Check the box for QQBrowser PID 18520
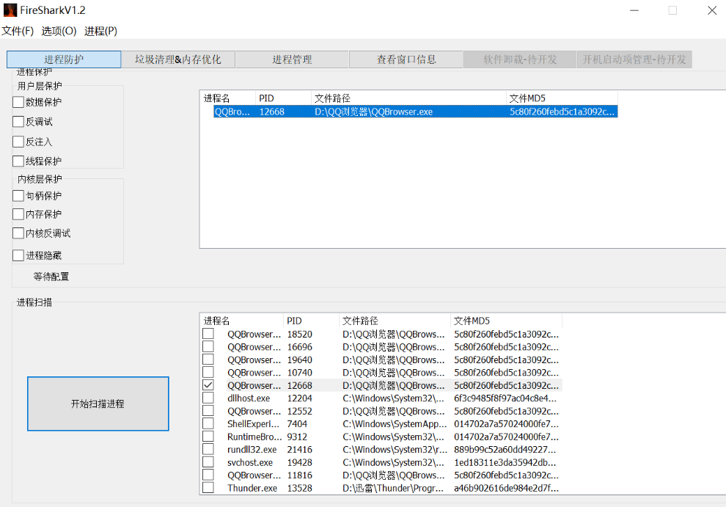This screenshot has height=507, width=726. 208,334
